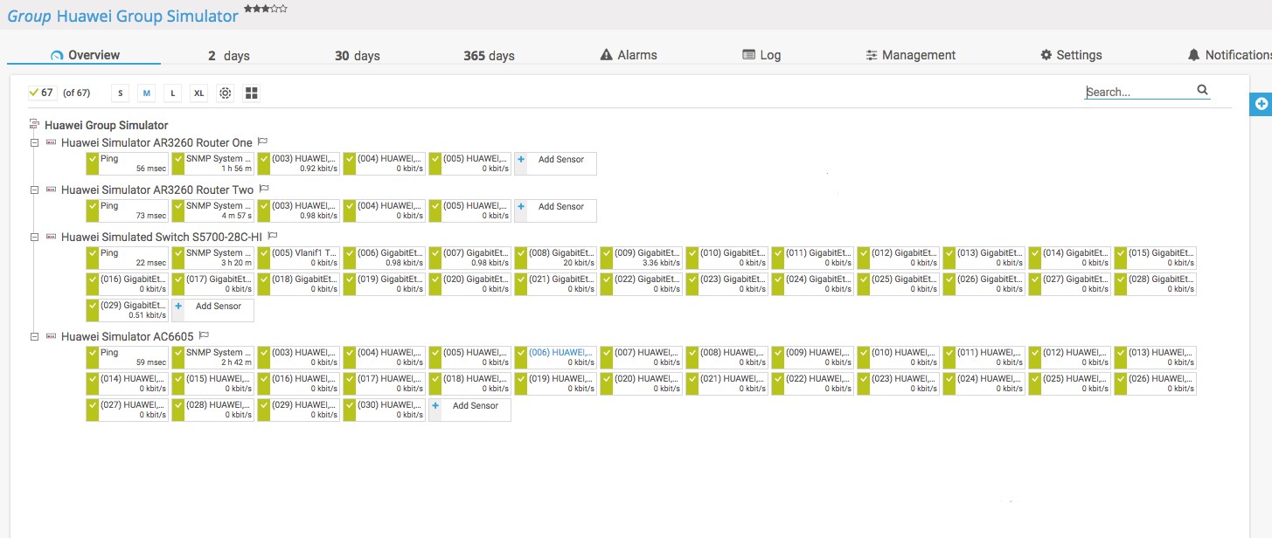Open the highlighted (006) HUAWEI sensor on AC6605
The width and height of the screenshot is (1272, 538).
[556, 358]
